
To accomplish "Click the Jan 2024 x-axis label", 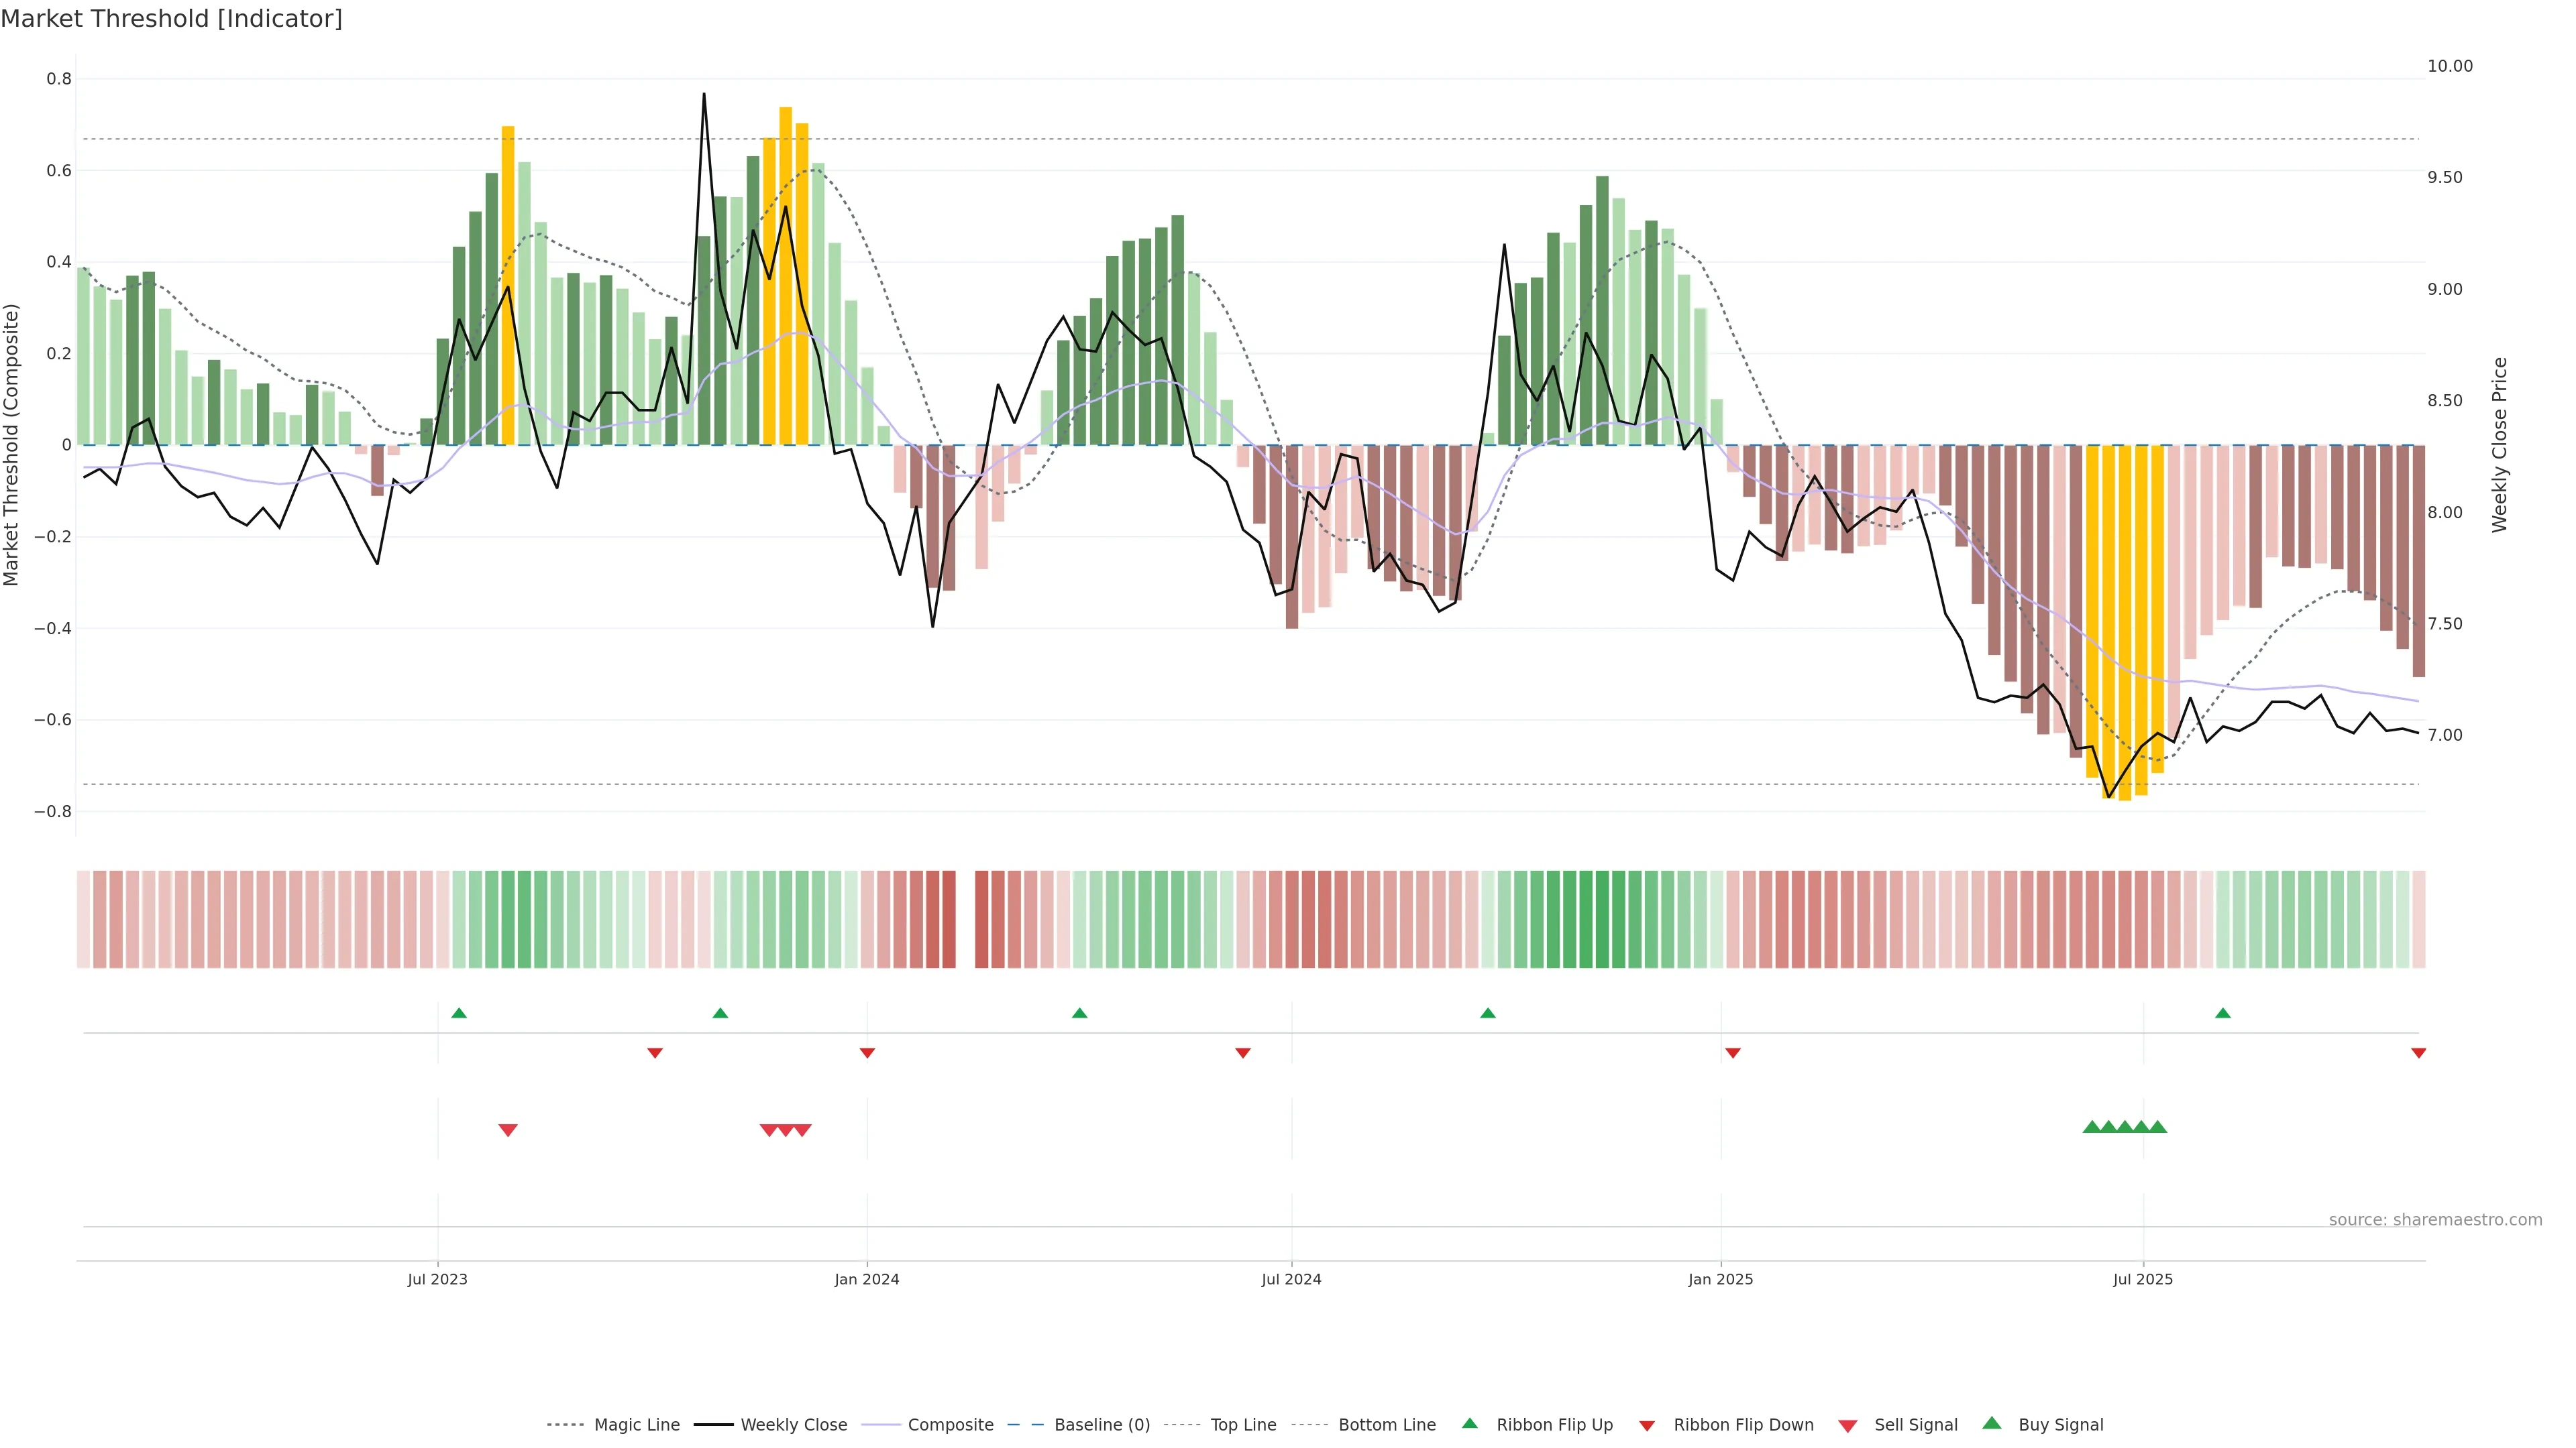I will point(866,1279).
